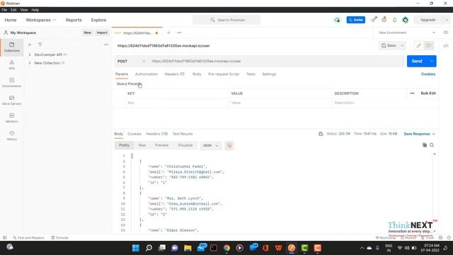Click the Invite button
This screenshot has width=453, height=255.
[355, 20]
